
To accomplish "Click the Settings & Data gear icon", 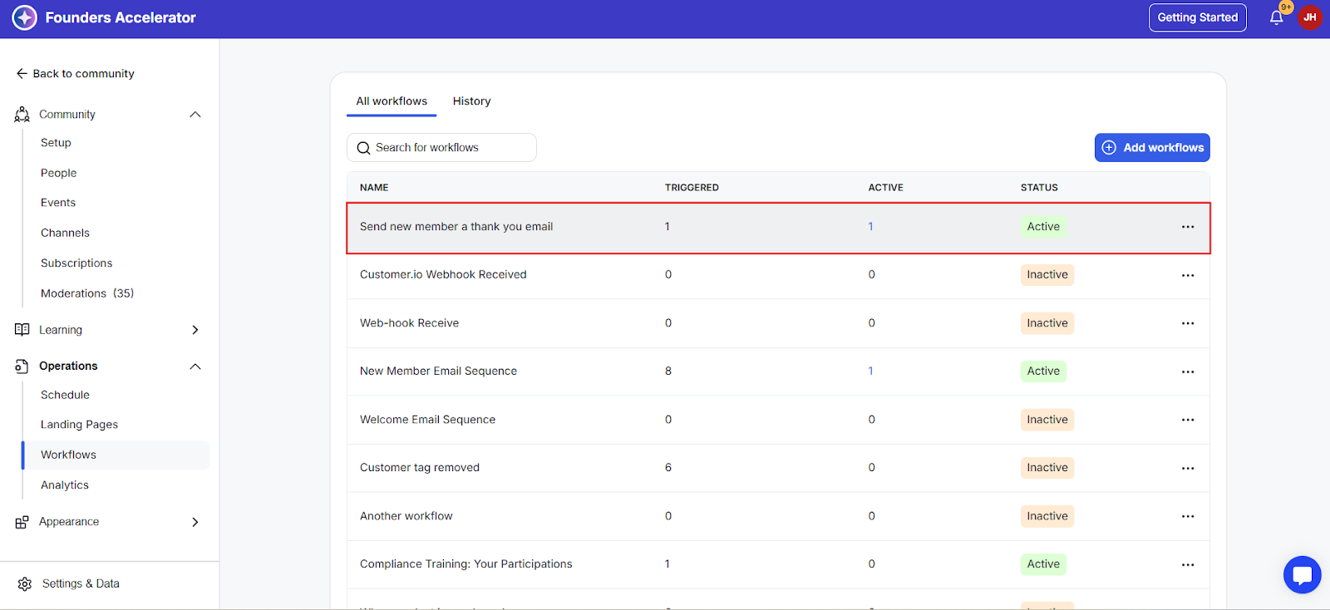I will 25,584.
